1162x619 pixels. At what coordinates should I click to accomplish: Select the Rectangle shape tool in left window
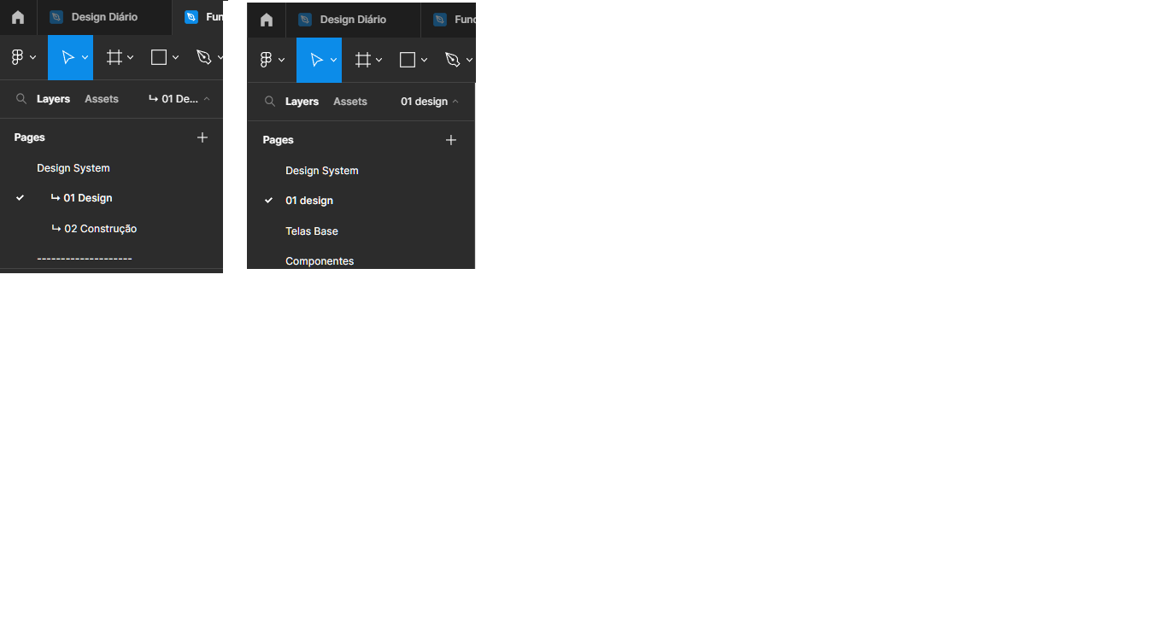pos(158,57)
